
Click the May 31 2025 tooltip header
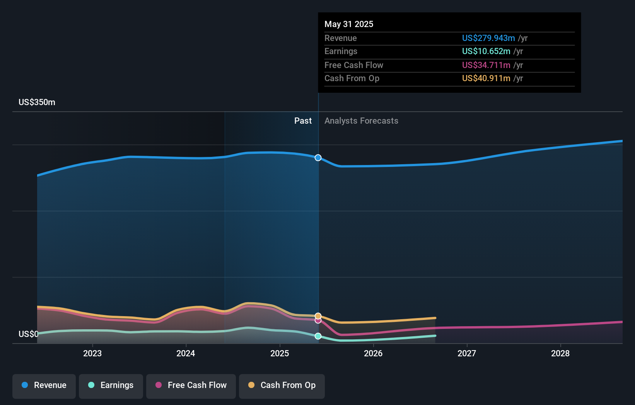(349, 24)
